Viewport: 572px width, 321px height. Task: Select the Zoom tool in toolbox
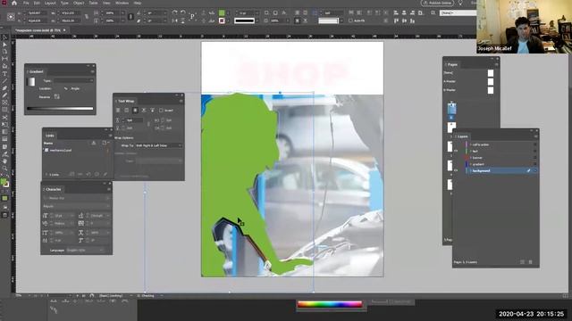4,169
